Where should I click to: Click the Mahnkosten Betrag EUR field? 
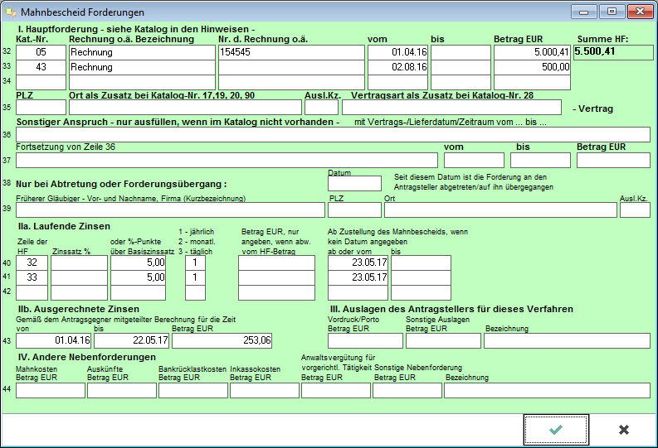tap(51, 391)
